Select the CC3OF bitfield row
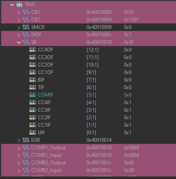The height and width of the screenshot is (179, 176). pos(89,57)
